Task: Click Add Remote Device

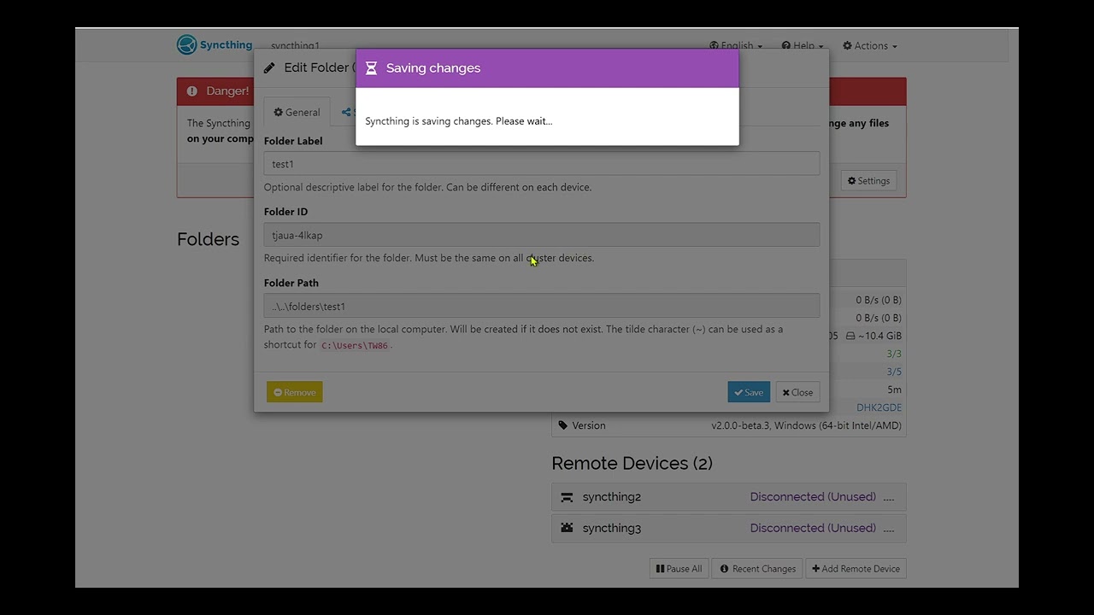Action: pos(856,568)
